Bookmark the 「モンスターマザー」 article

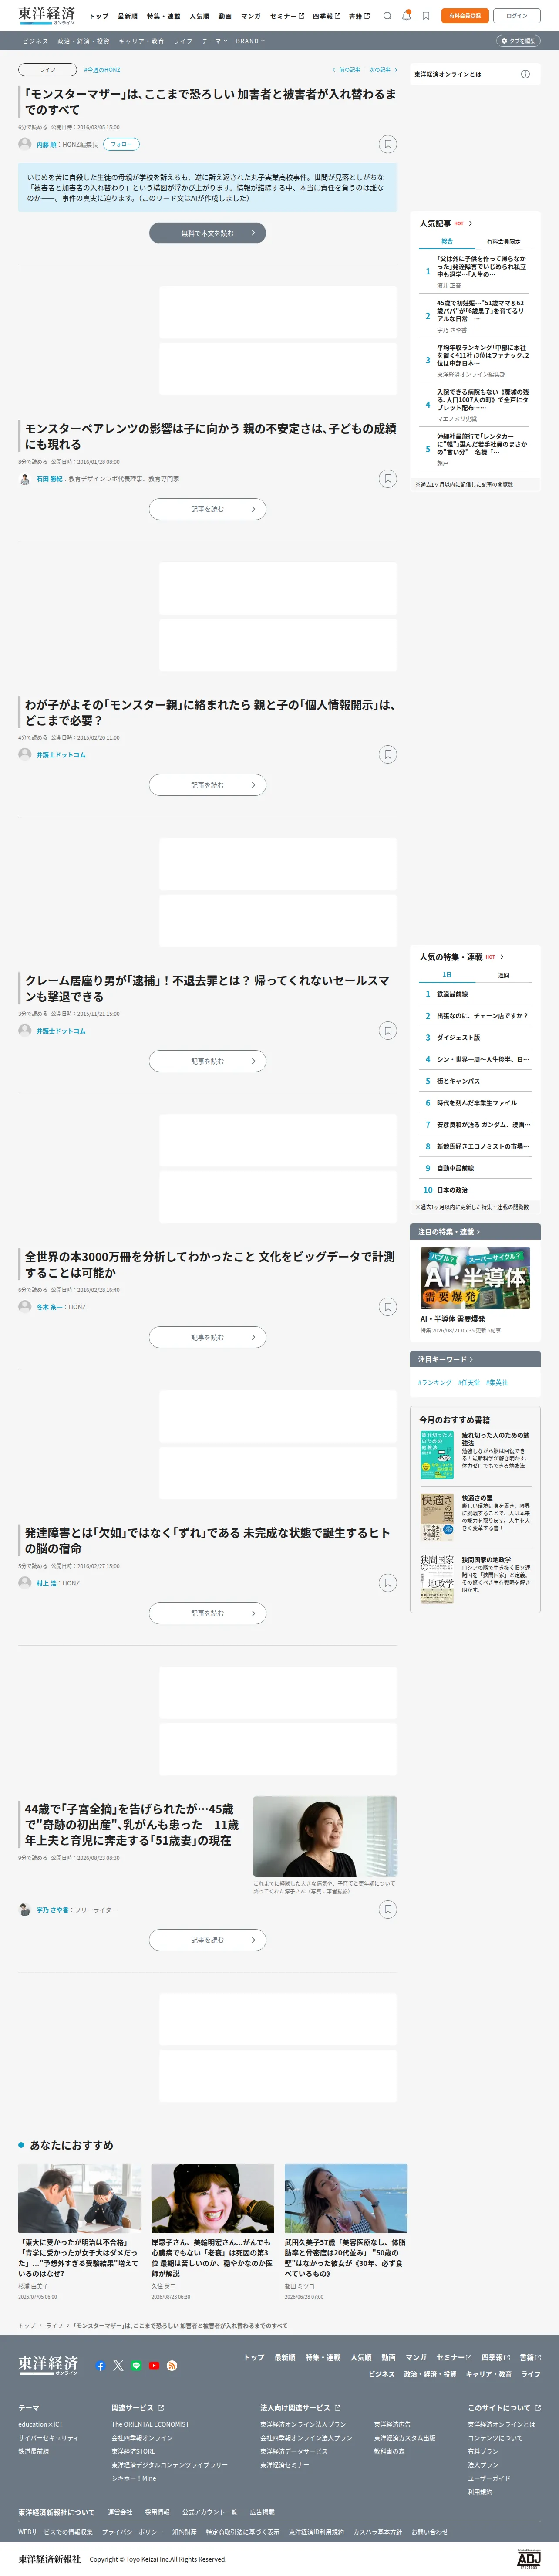(388, 144)
